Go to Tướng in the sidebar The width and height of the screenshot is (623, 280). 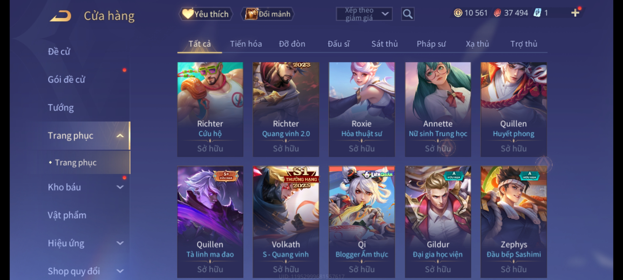(61, 108)
